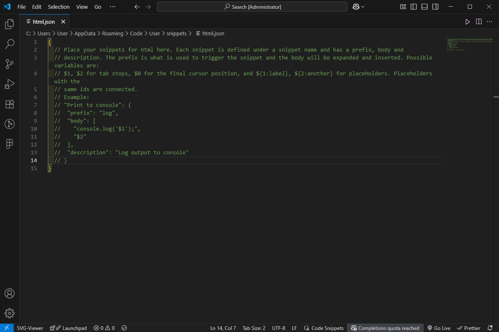Screen dimensions: 499x332
Task: Click inside the top search input field
Action: click(x=252, y=7)
